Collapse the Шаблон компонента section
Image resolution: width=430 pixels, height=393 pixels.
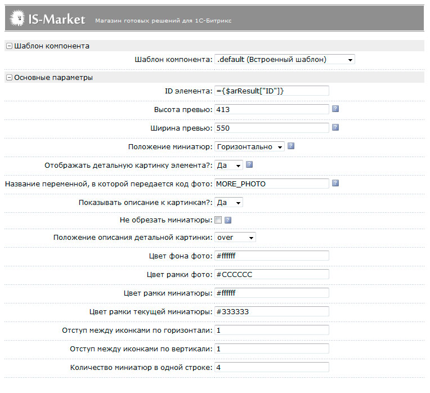point(9,46)
